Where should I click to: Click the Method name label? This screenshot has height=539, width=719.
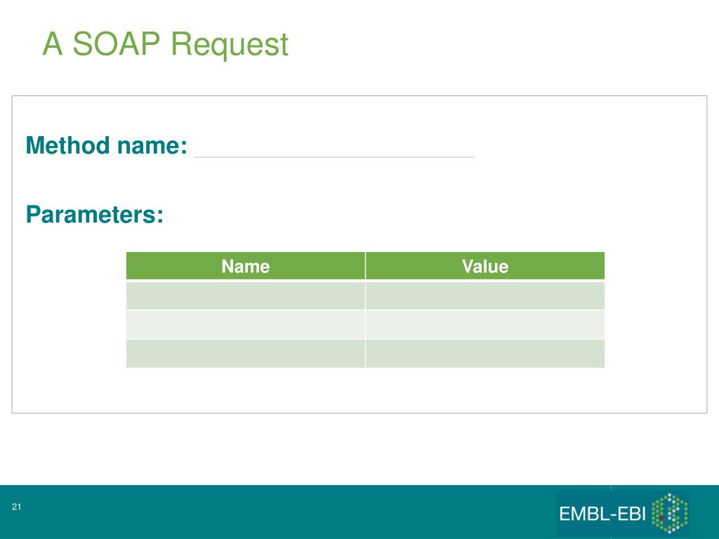(107, 145)
